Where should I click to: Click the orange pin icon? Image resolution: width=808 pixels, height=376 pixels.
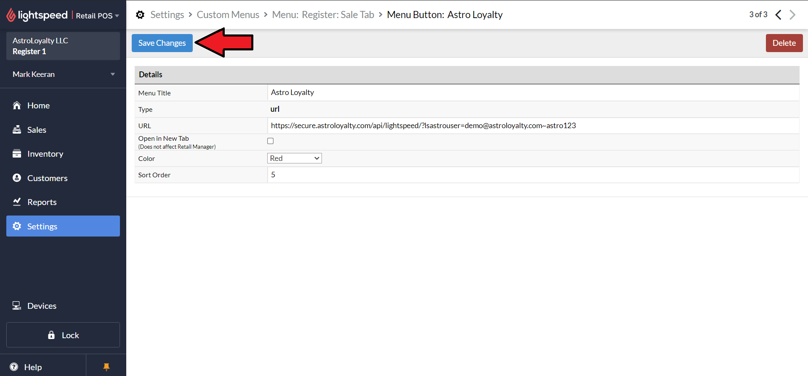106,367
